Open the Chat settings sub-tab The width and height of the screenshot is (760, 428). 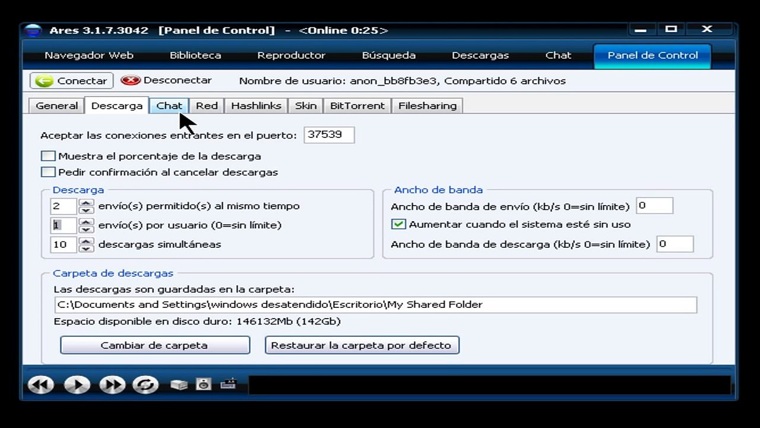point(169,106)
